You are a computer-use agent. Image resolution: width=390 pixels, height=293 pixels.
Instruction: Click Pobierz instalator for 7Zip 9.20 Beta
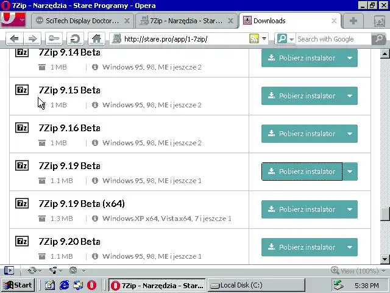point(302,247)
